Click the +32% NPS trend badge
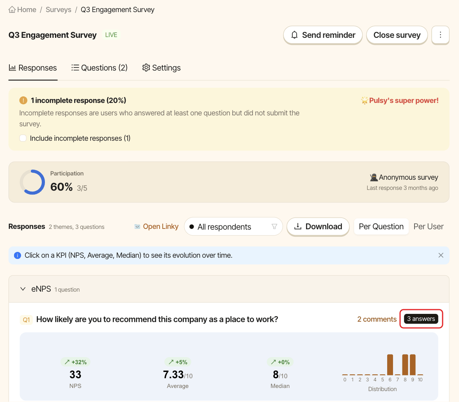The width and height of the screenshot is (459, 402). click(x=76, y=362)
